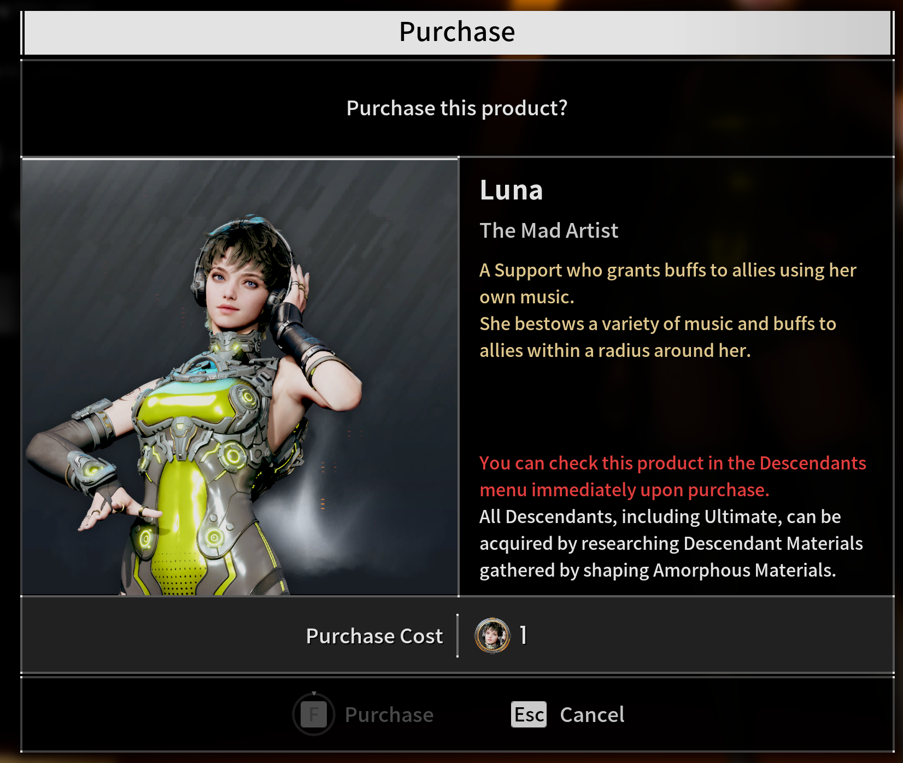
Task: Click the F key purchase icon
Action: click(x=314, y=714)
